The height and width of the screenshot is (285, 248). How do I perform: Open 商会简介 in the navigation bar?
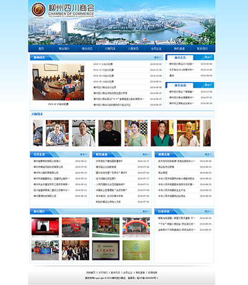[x=64, y=48]
